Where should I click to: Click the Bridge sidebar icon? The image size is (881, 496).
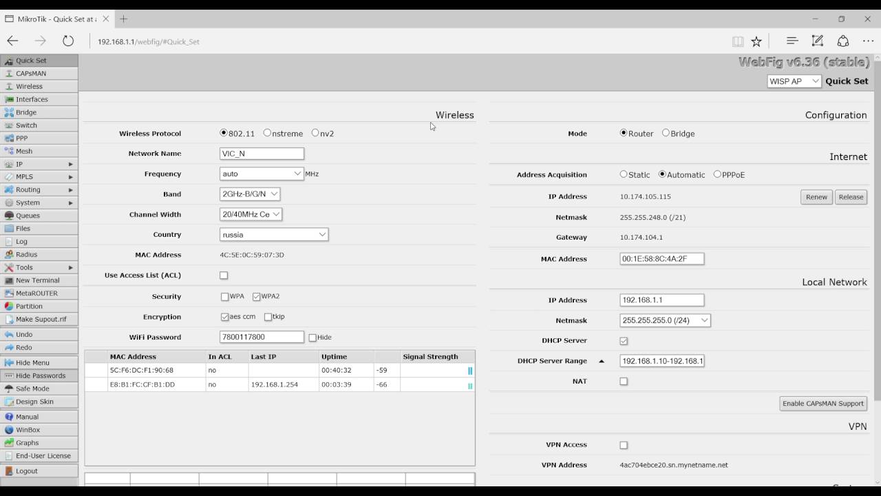pyautogui.click(x=9, y=112)
